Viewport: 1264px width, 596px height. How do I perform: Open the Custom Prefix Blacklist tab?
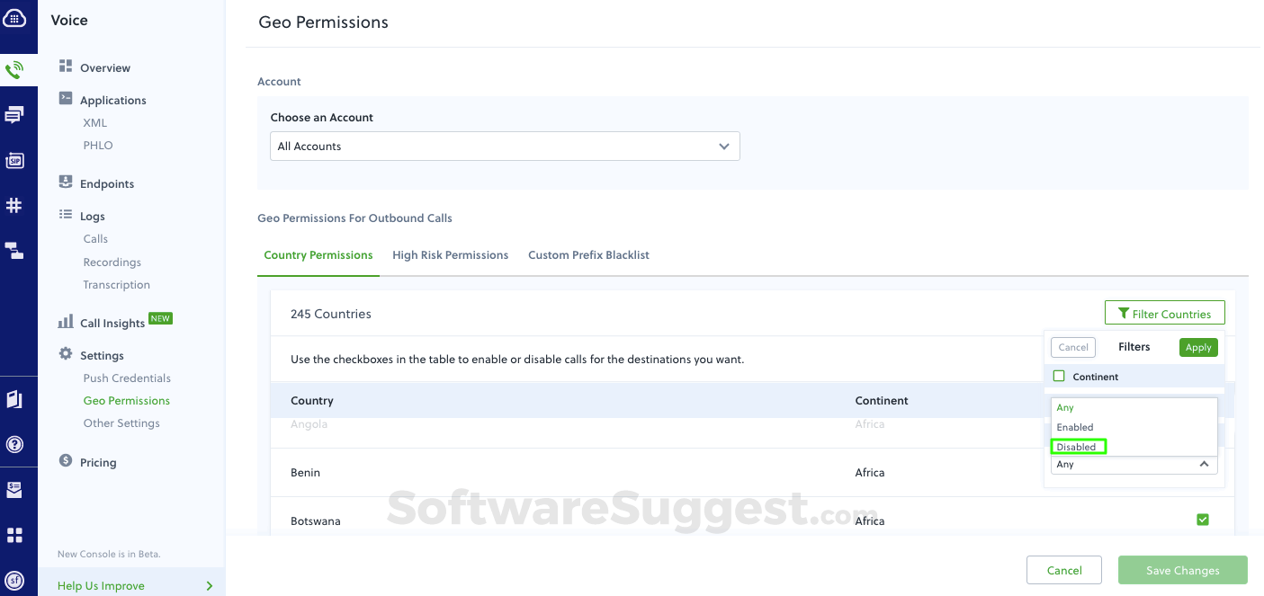pyautogui.click(x=588, y=254)
